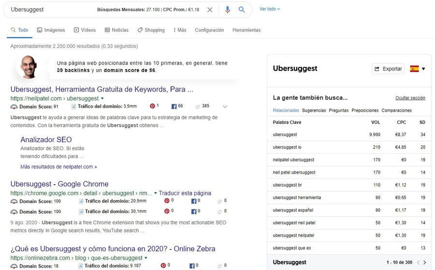Clear the search box with the X icon

[210, 10]
